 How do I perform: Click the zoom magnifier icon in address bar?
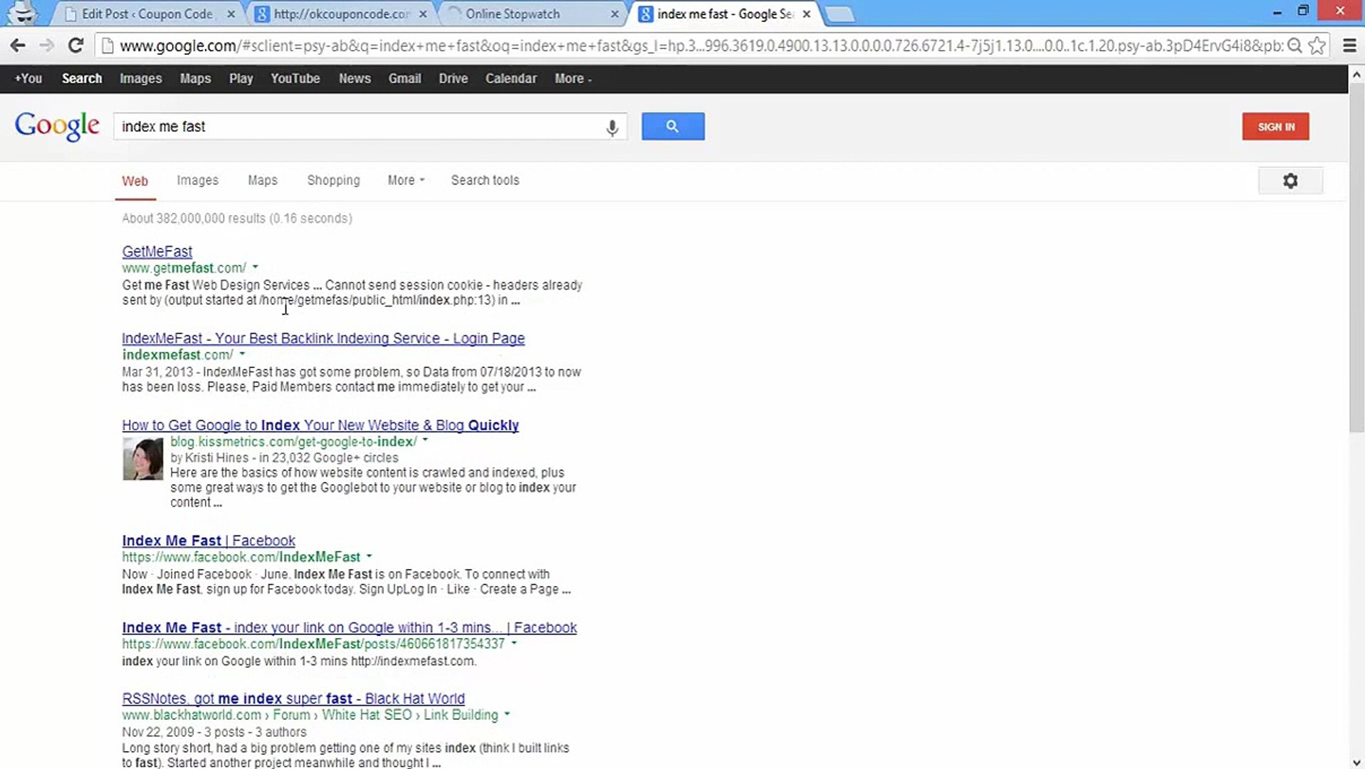click(x=1295, y=46)
